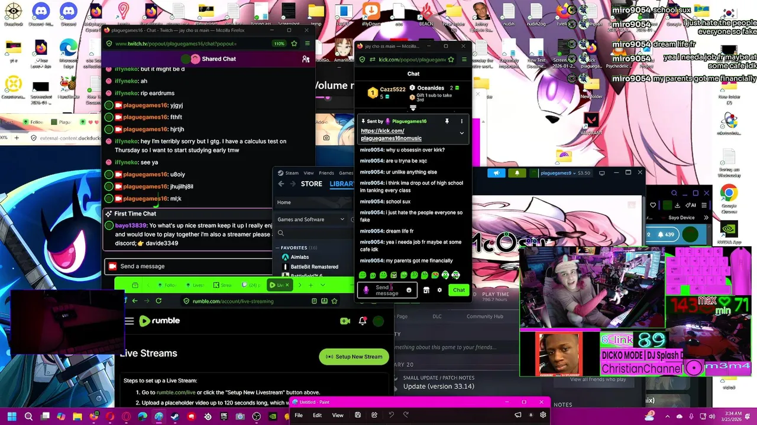Click the Steam library search magnifier
The width and height of the screenshot is (757, 425).
[x=281, y=233]
